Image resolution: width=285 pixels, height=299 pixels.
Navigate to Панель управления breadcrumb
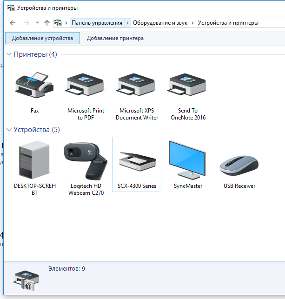97,23
